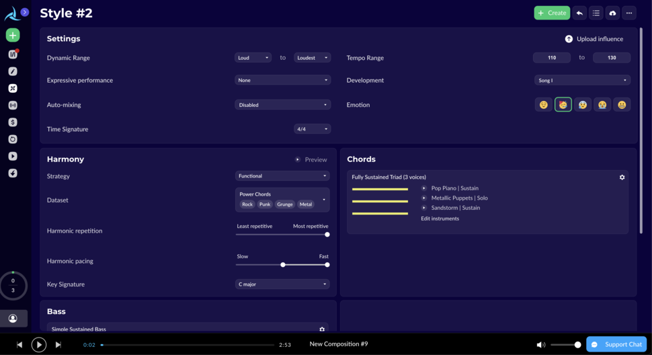Click the dollar sign icon in sidebar
The image size is (652, 355).
click(13, 122)
